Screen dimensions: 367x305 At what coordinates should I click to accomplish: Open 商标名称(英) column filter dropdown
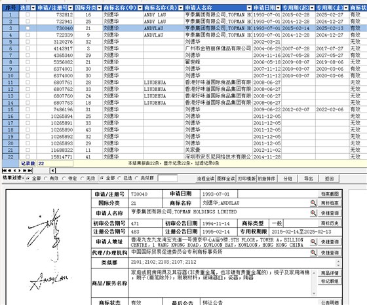point(181,8)
